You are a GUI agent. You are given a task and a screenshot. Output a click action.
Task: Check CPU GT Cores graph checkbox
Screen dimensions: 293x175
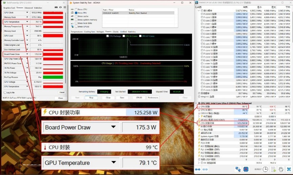[x=140, y=36]
